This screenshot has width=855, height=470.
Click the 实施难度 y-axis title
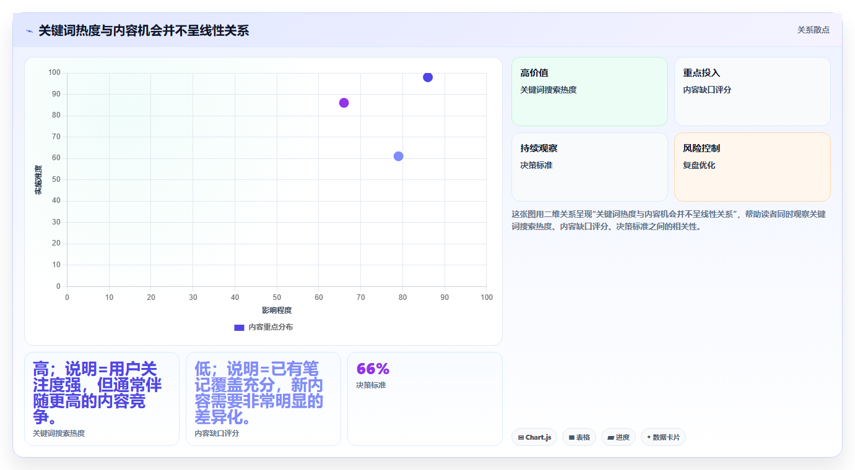coord(38,180)
